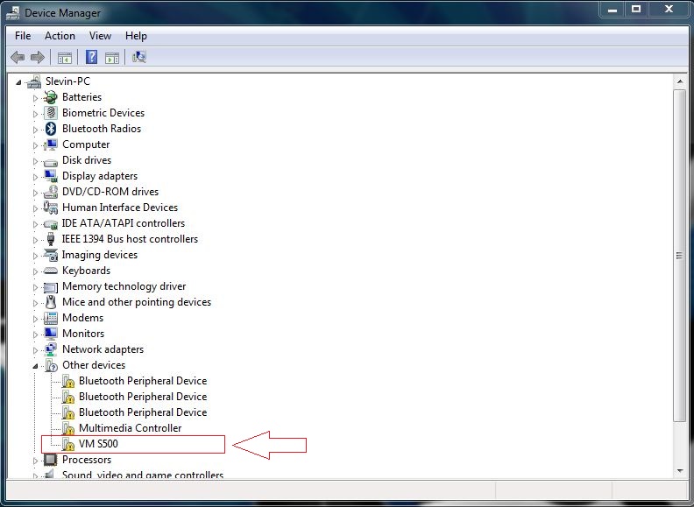Select the Disk drives label
This screenshot has width=694, height=507.
click(87, 160)
